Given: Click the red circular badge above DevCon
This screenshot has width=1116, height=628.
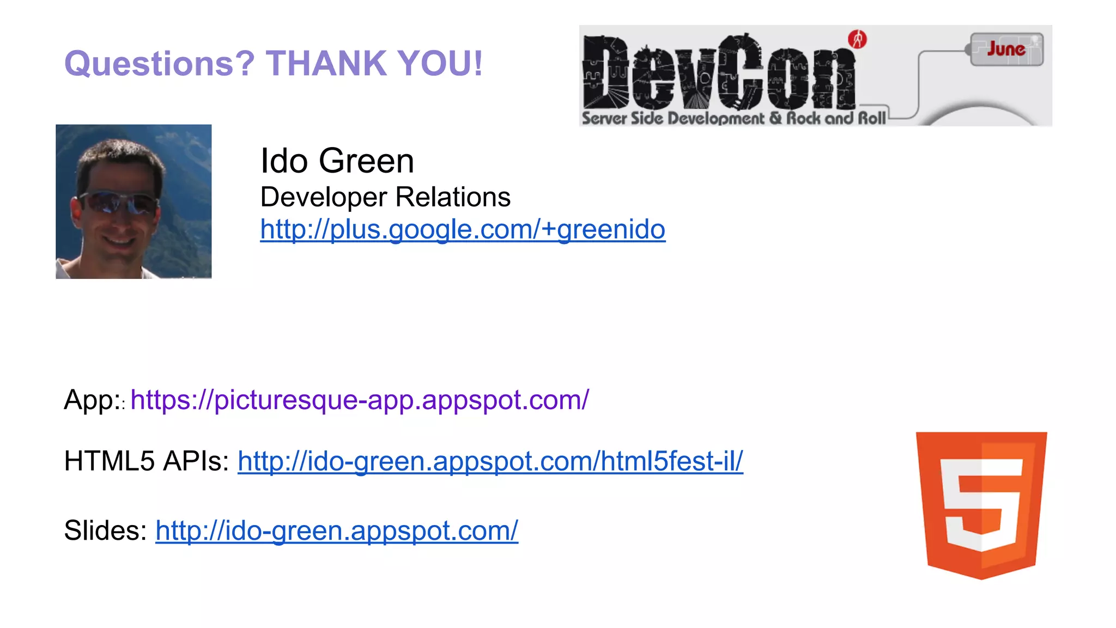Looking at the screenshot, I should 857,39.
